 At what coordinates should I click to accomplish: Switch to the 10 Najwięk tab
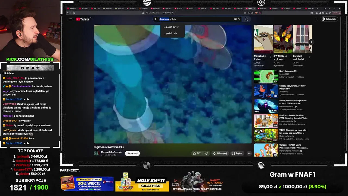[286, 8]
